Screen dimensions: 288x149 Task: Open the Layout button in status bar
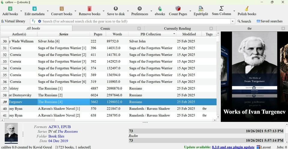tap(263, 147)
